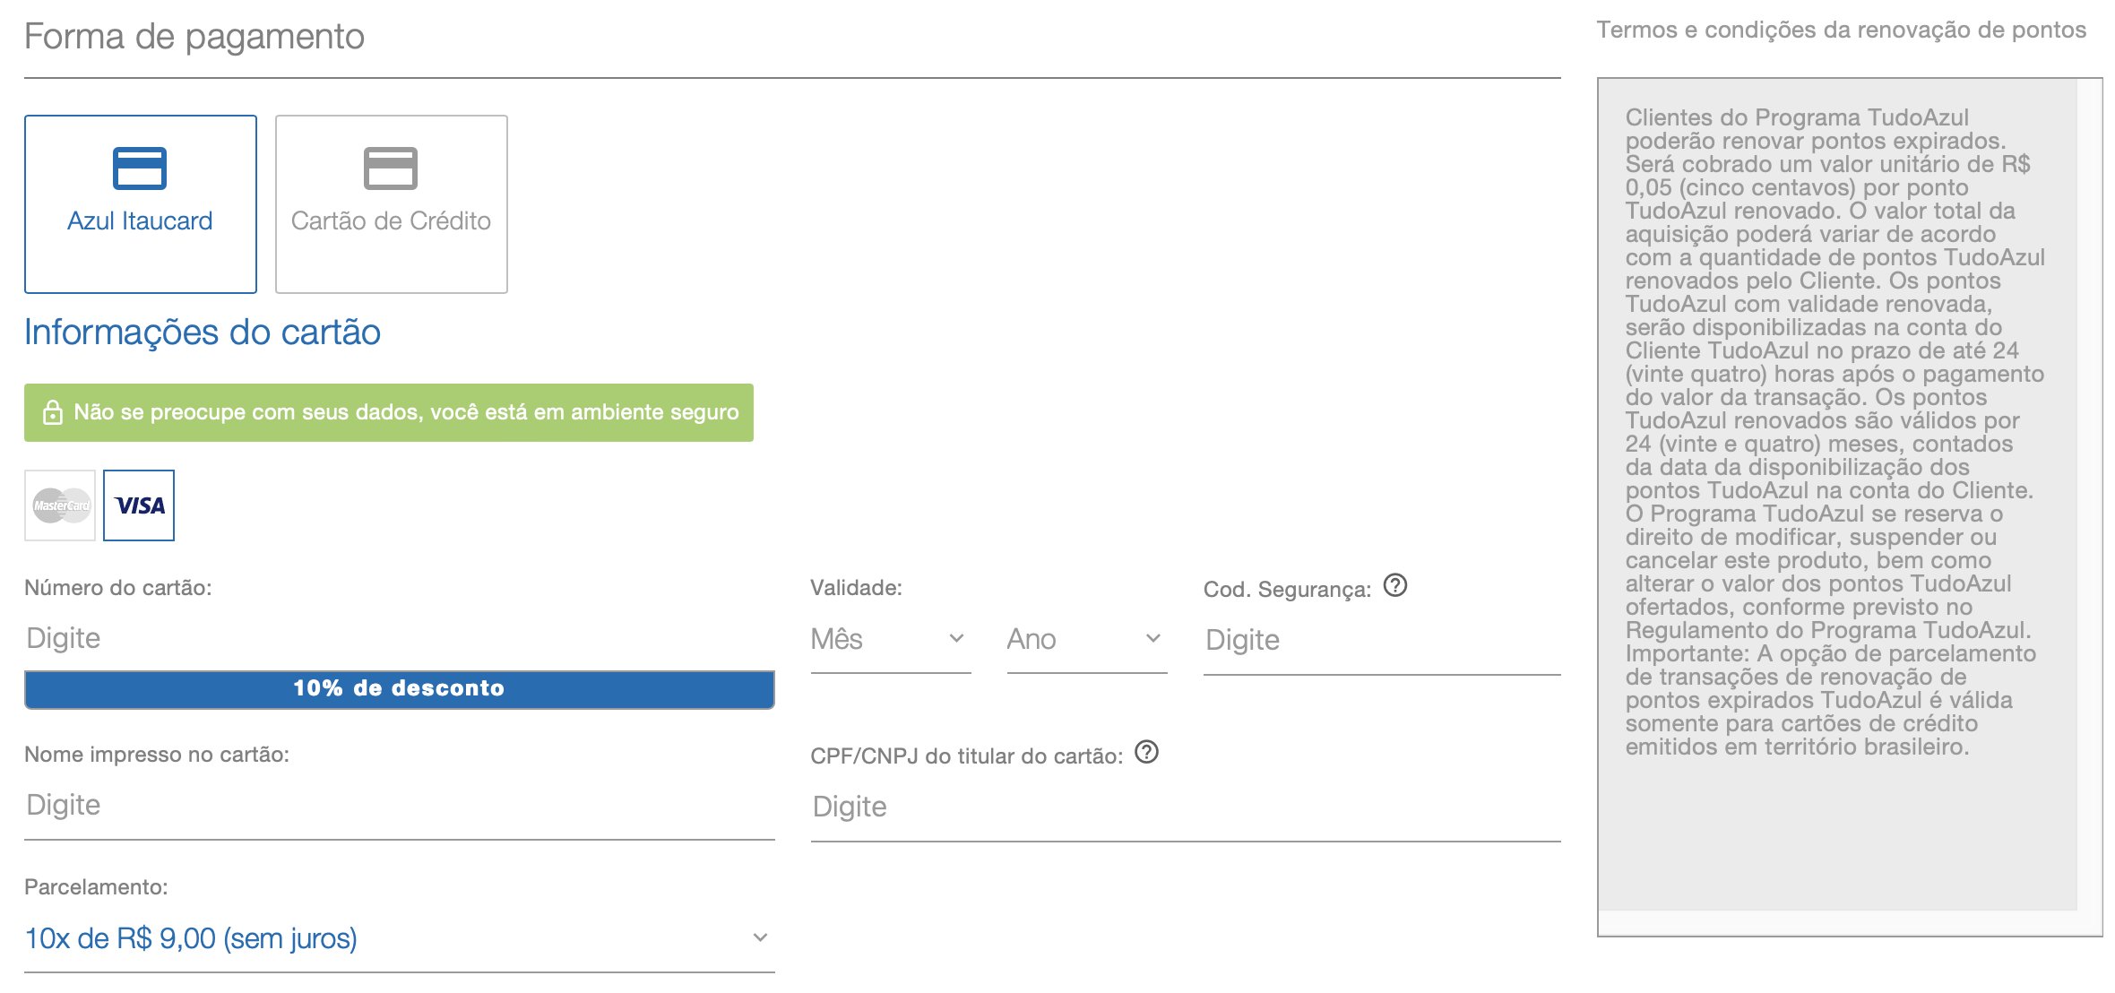Click 'Termos e condições da renovação de pontos' heading

[1841, 30]
